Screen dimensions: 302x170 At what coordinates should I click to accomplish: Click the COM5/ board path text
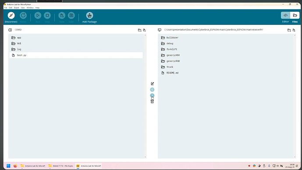pyautogui.click(x=18, y=30)
